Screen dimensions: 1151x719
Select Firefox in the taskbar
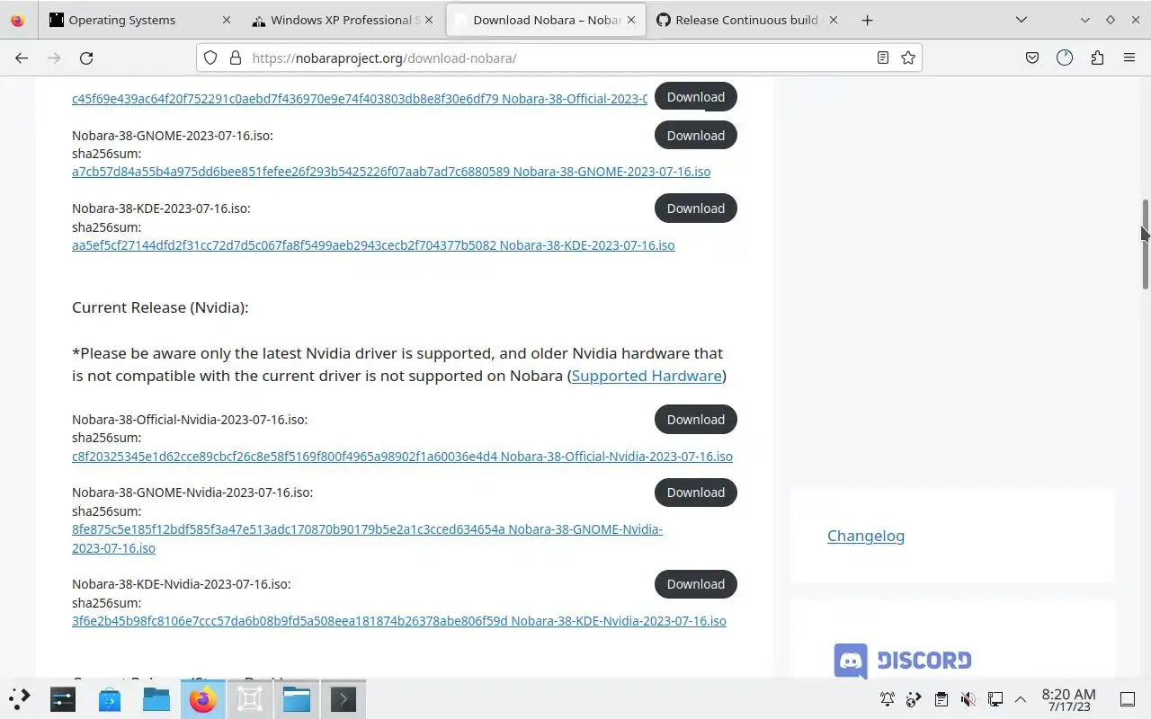203,698
